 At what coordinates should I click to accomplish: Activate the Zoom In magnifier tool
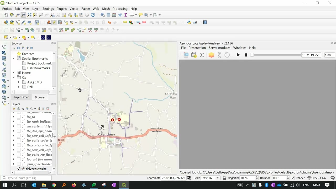pyautogui.click(x=18, y=15)
